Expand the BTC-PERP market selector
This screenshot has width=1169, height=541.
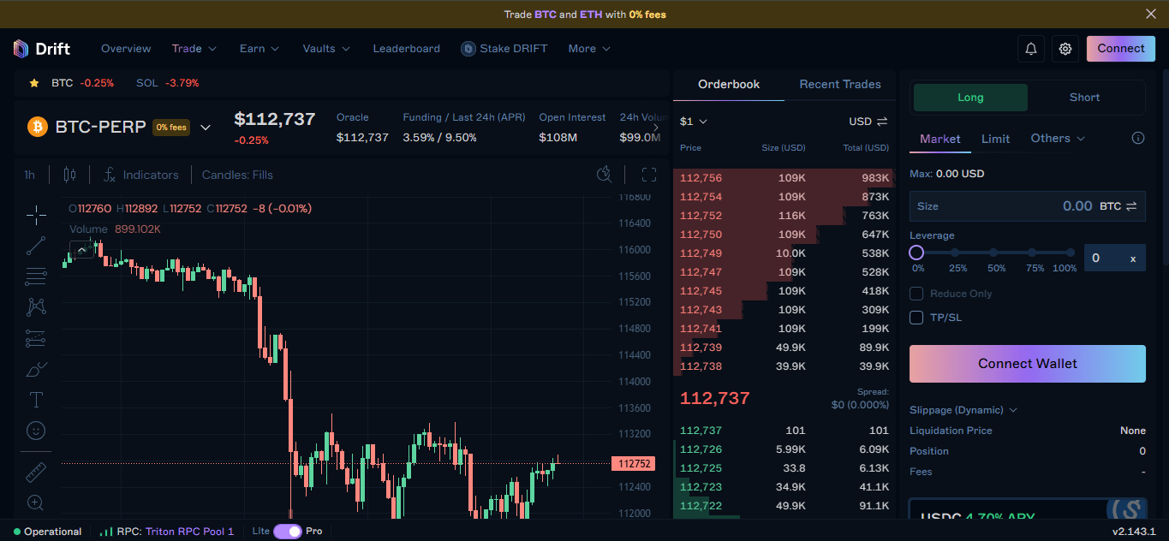click(206, 128)
